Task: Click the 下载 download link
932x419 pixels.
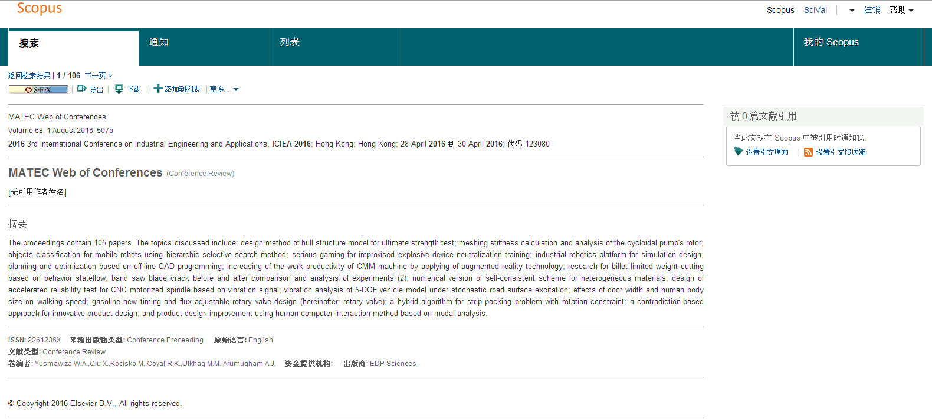Action: click(134, 89)
